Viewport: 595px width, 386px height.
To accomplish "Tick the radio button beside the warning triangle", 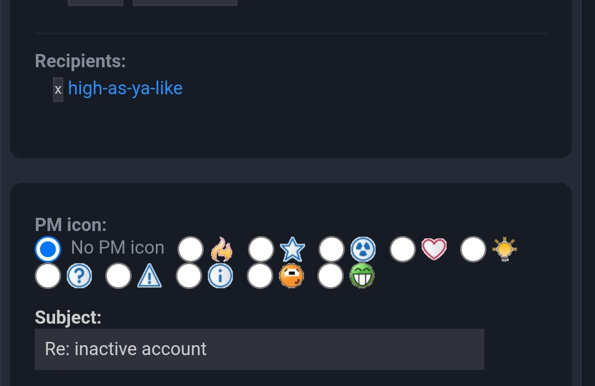I will pos(118,276).
